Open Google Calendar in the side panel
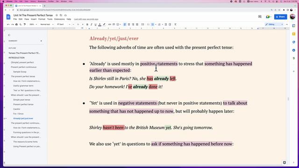Viewport: 299px width, 168px height. tap(294, 26)
